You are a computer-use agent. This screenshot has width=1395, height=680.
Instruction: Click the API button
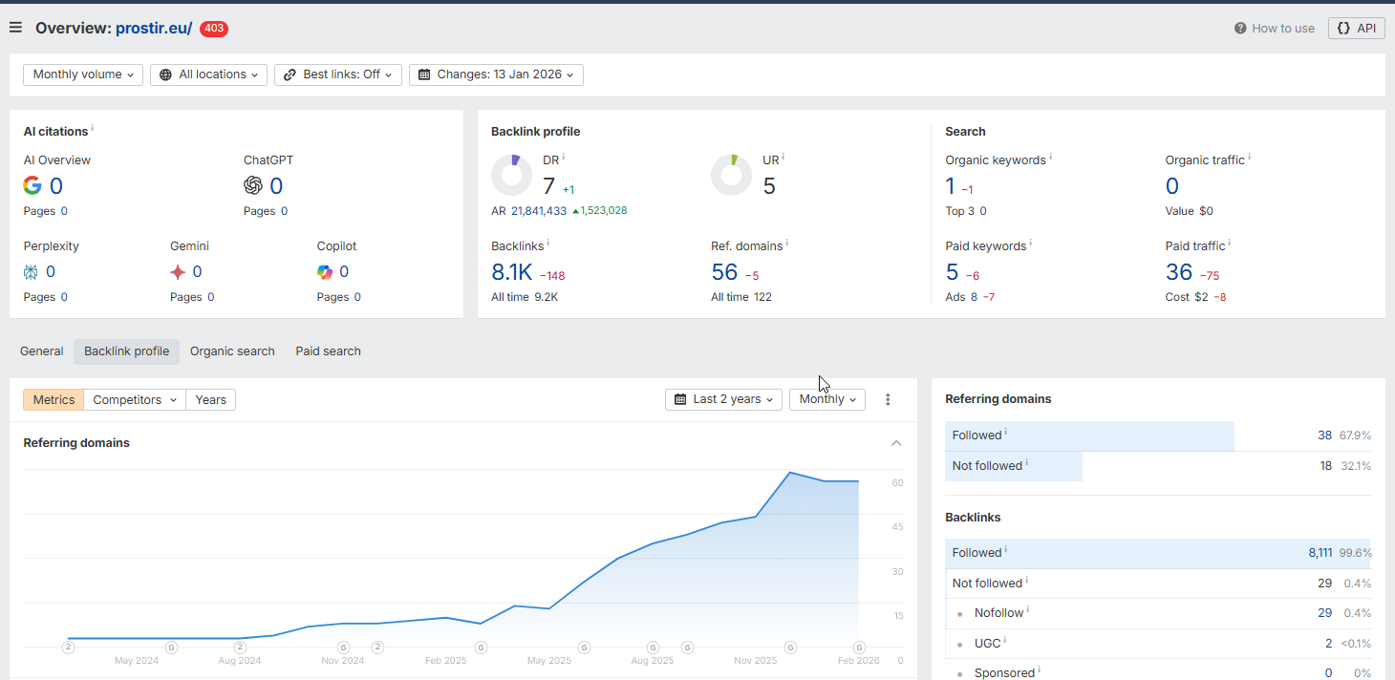tap(1356, 29)
